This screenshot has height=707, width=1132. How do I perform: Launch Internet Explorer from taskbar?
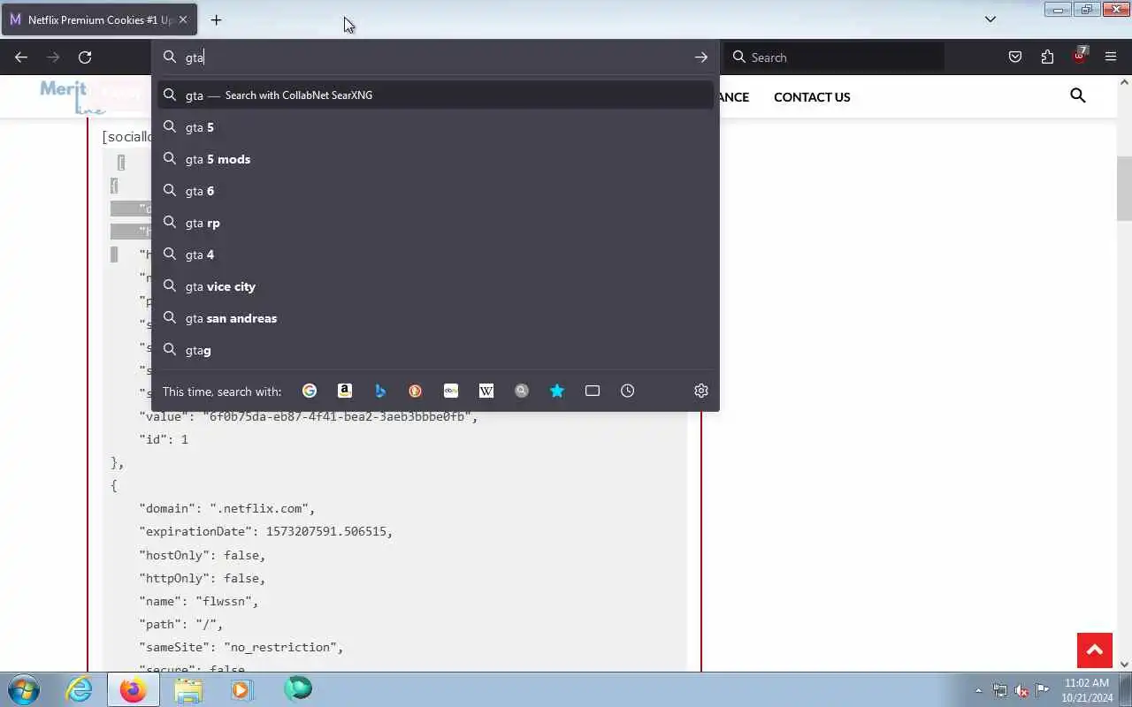click(80, 689)
